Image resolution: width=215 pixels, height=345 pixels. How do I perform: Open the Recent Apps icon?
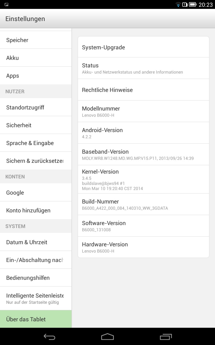pyautogui.click(x=166, y=337)
